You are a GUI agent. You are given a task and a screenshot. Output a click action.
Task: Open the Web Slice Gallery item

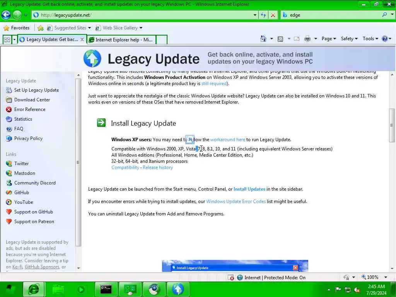pyautogui.click(x=119, y=28)
